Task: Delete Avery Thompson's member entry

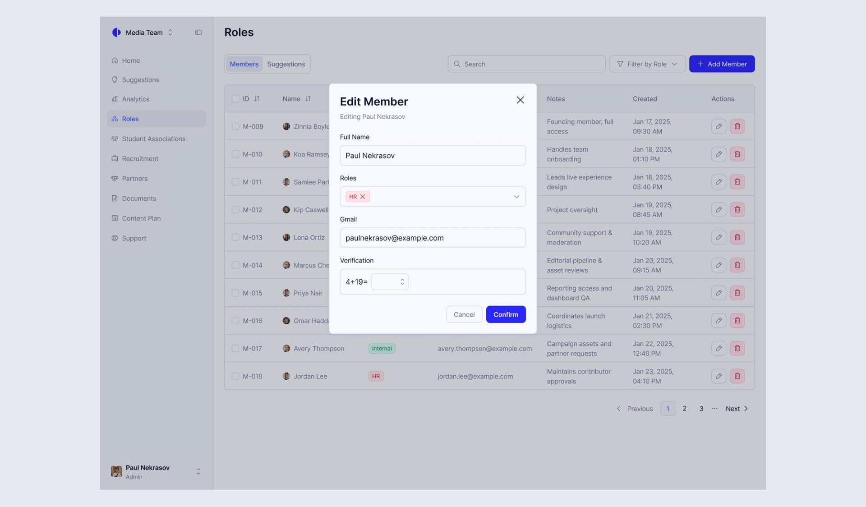Action: [737, 348]
